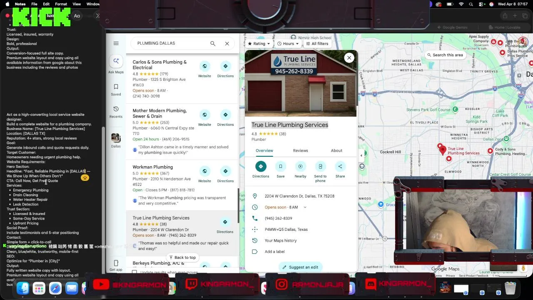Click the True Line Plumbing red map pin

coord(443,150)
